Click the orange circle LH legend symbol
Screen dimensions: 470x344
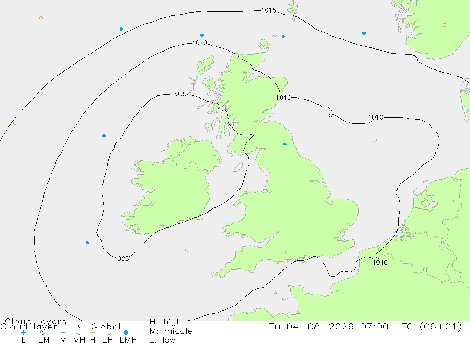(109, 332)
